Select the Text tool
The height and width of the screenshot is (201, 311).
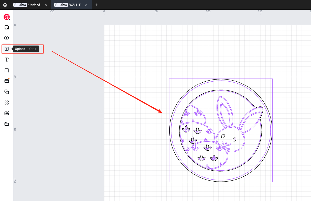(x=7, y=60)
